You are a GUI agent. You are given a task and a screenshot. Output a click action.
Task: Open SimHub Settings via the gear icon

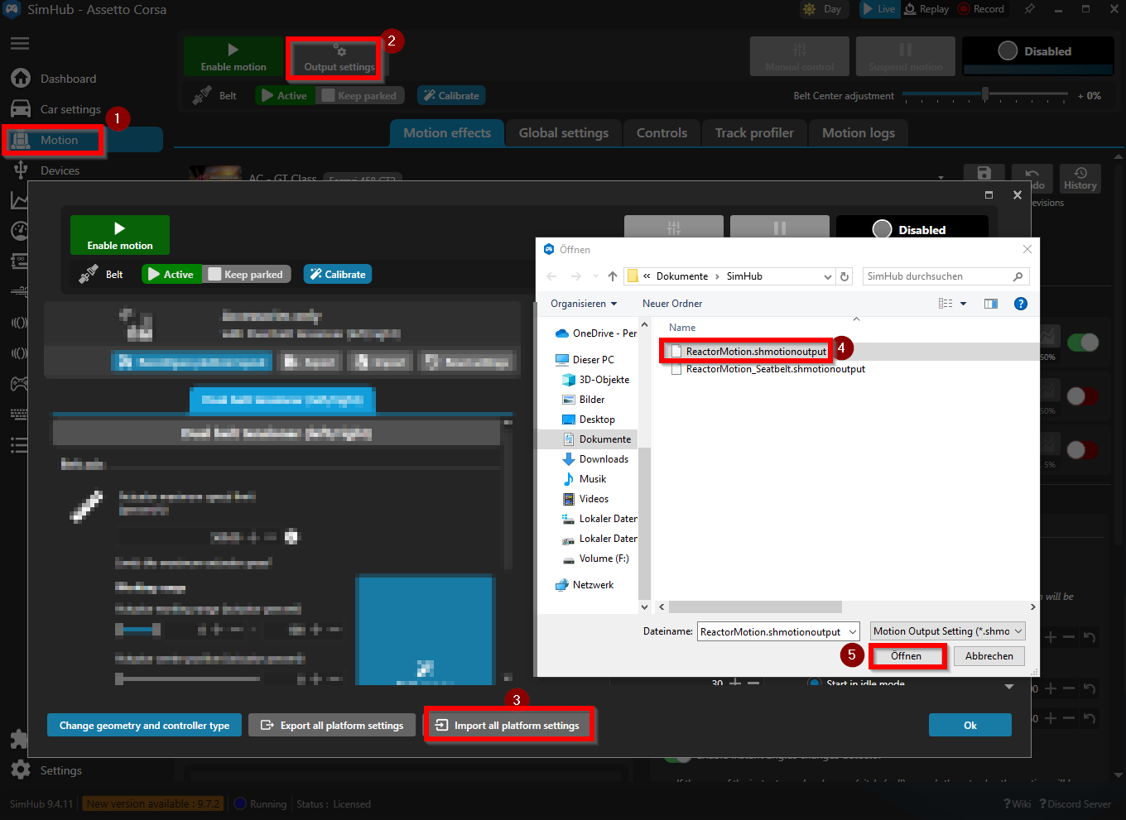pos(20,770)
